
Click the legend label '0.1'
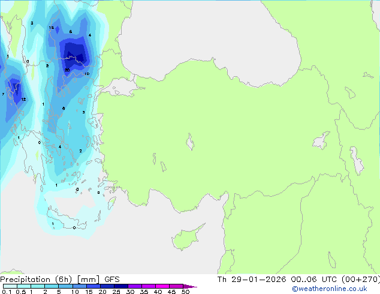click(7, 292)
